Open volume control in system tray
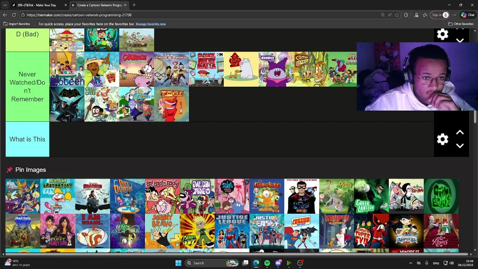The image size is (478, 269). pyautogui.click(x=451, y=263)
